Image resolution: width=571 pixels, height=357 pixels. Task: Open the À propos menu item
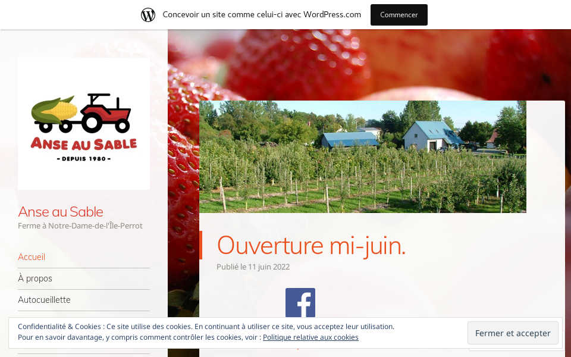(35, 278)
